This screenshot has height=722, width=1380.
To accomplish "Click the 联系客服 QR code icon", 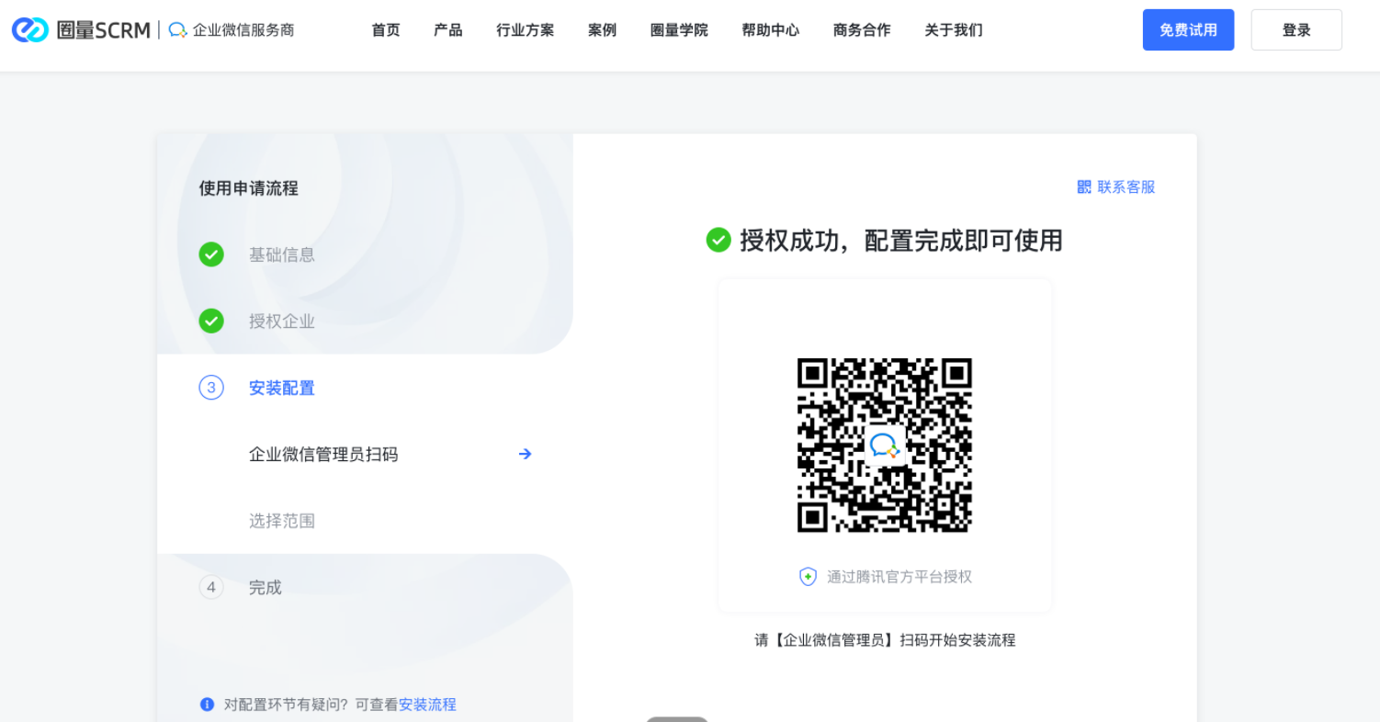I will [x=1084, y=187].
